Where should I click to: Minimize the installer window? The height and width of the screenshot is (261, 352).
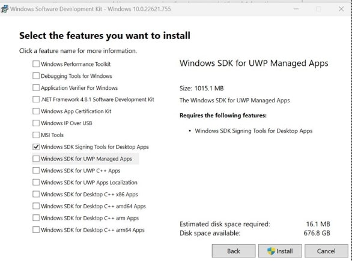point(296,9)
